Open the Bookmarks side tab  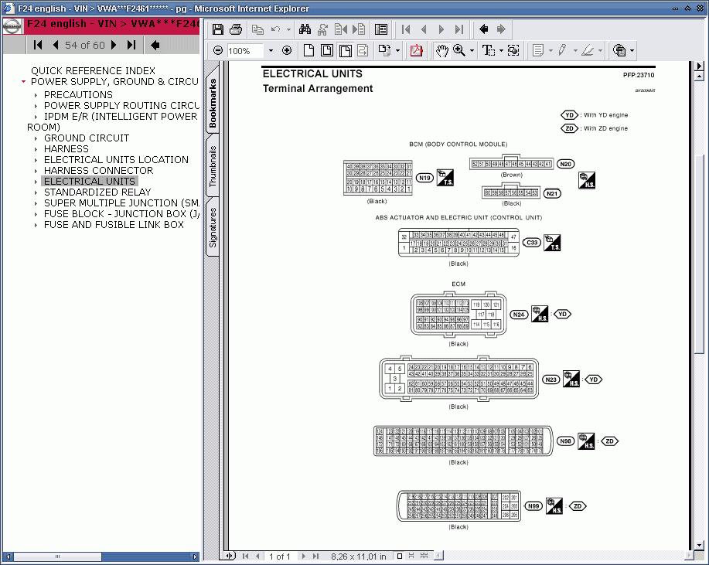213,103
